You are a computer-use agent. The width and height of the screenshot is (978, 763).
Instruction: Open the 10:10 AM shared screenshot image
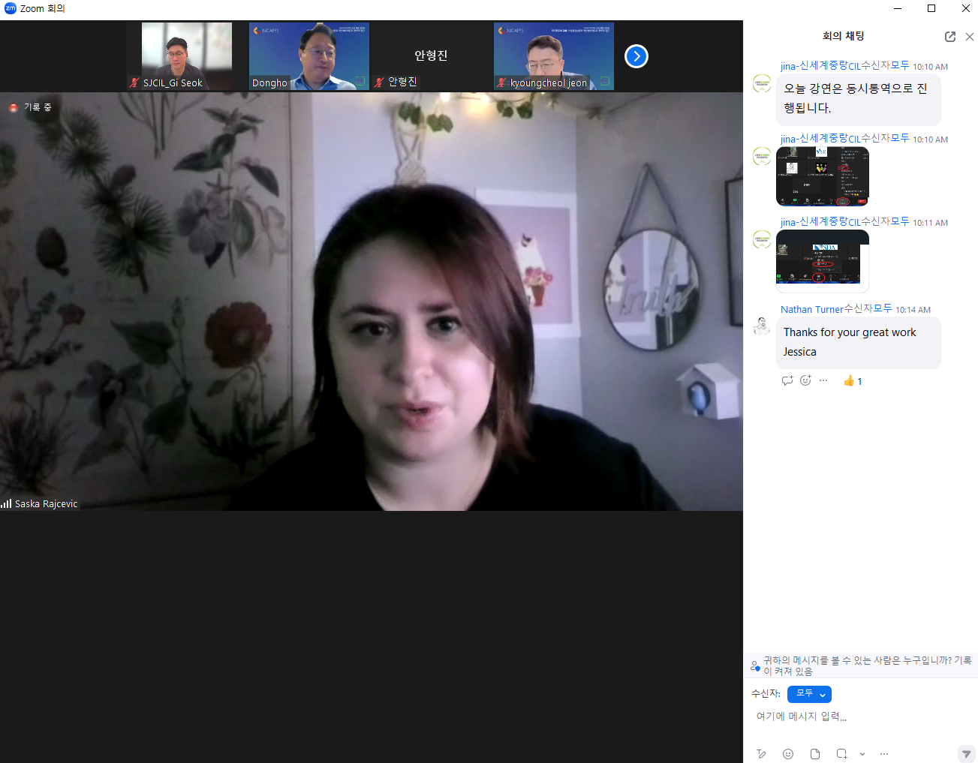(822, 176)
